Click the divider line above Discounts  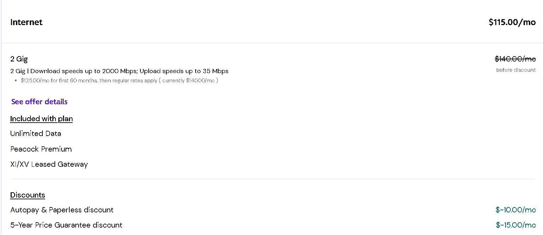273,179
